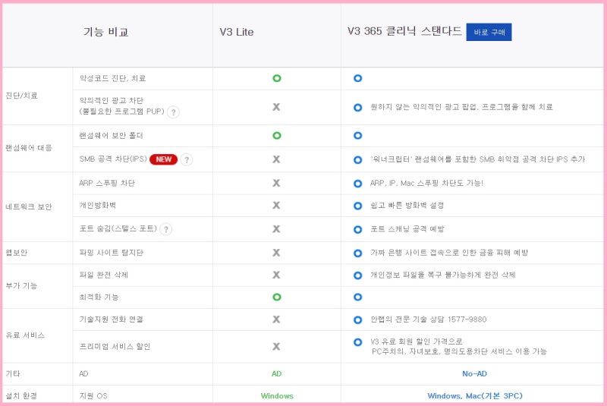Open help icon next to 포트 숨김(스텔스 포트)
The width and height of the screenshot is (607, 406).
pos(166,229)
